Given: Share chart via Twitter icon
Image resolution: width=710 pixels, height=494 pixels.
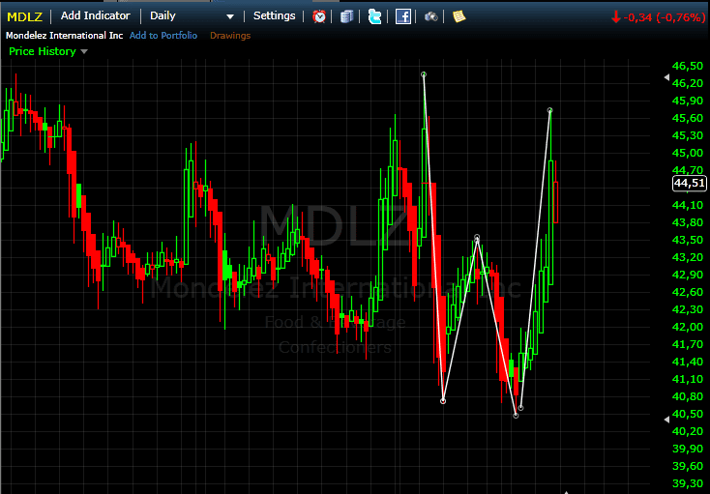Looking at the screenshot, I should click(x=374, y=16).
